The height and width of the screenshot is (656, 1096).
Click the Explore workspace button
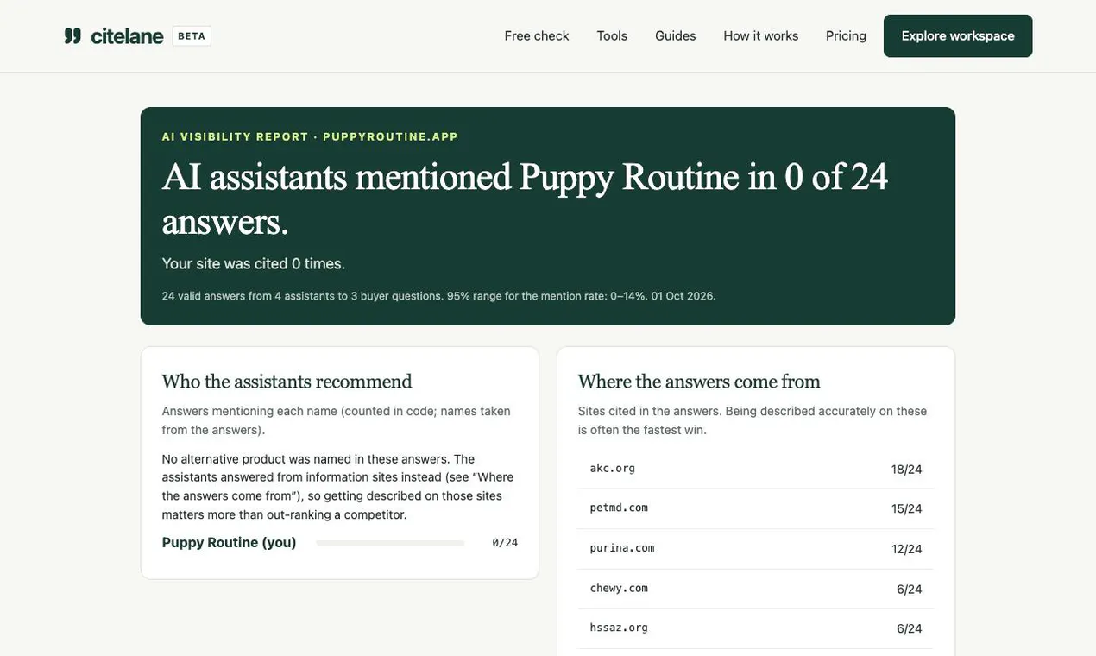[x=958, y=35]
